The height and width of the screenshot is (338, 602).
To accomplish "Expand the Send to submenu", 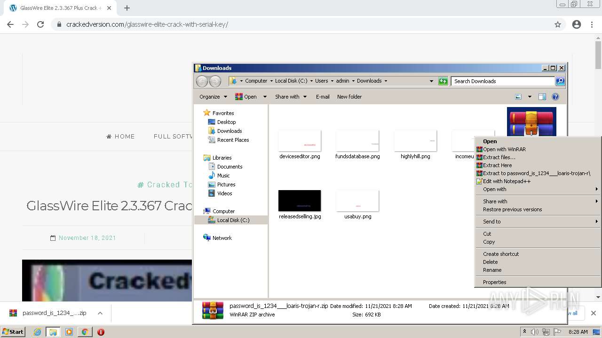I will pyautogui.click(x=538, y=222).
